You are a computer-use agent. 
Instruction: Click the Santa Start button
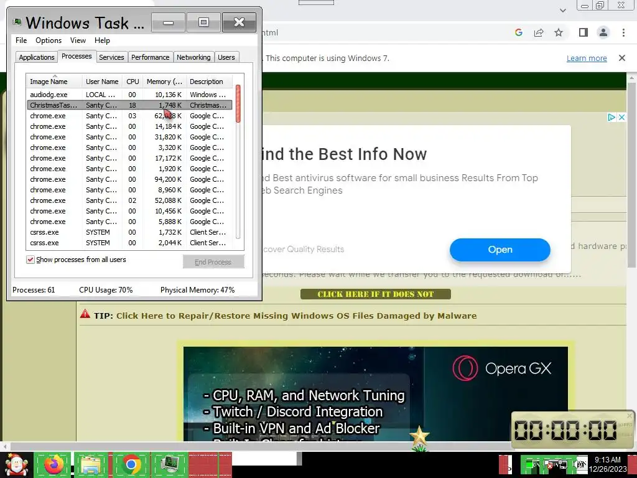point(16,464)
